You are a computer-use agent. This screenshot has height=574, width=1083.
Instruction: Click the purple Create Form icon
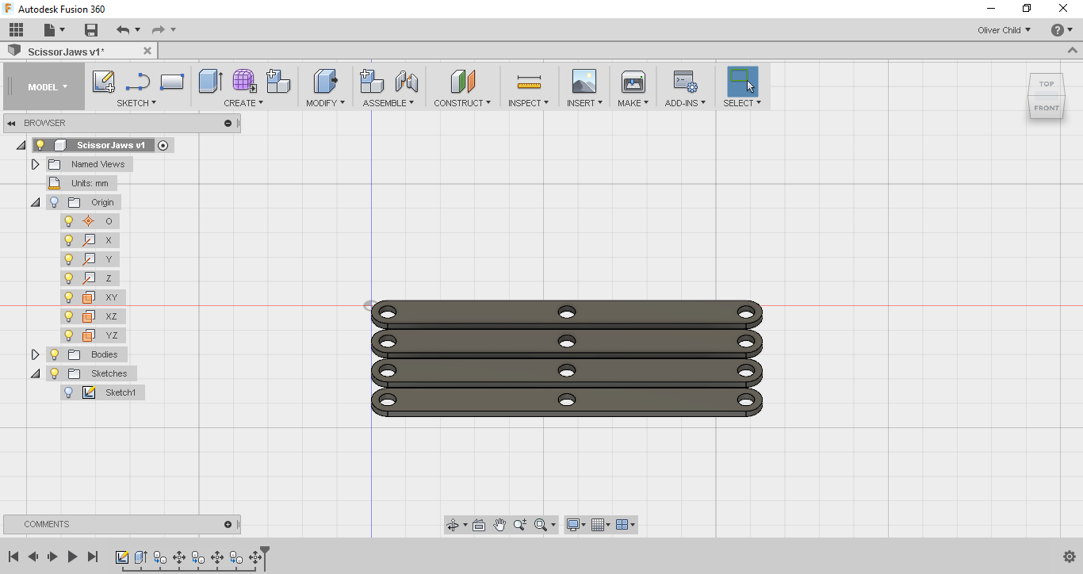pos(244,82)
